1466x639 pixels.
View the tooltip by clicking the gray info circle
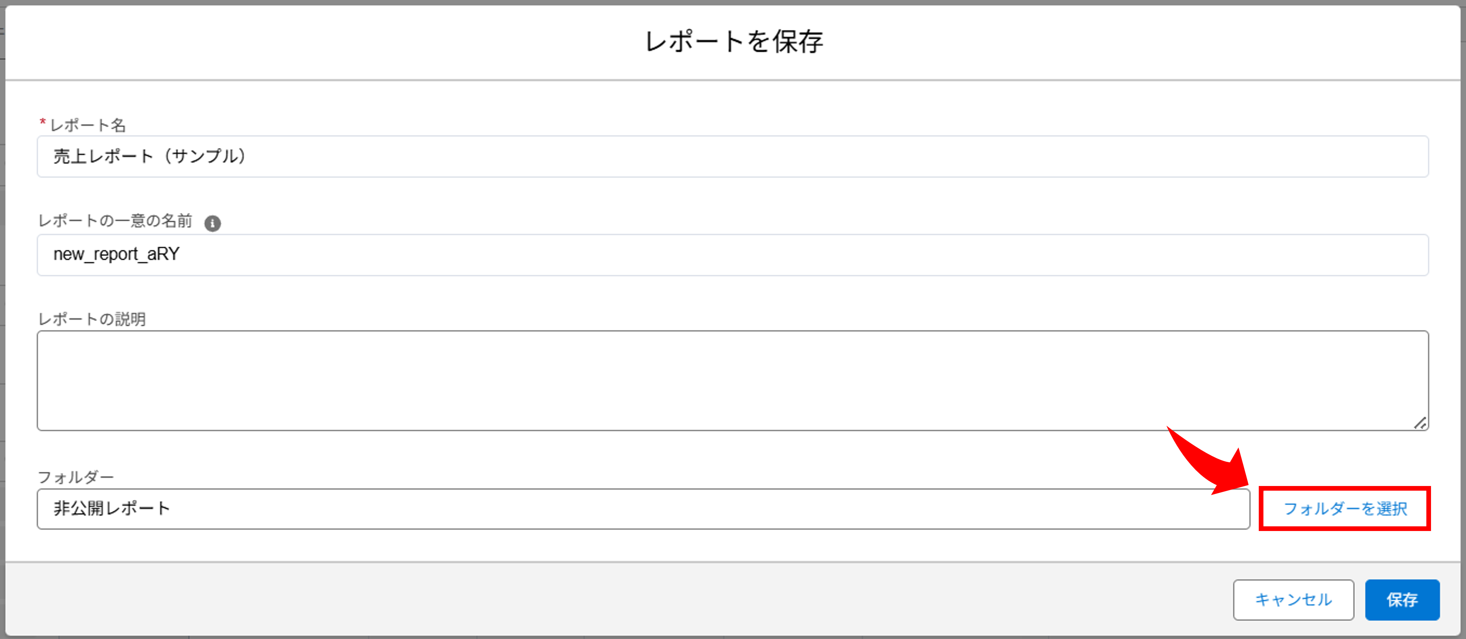click(213, 223)
